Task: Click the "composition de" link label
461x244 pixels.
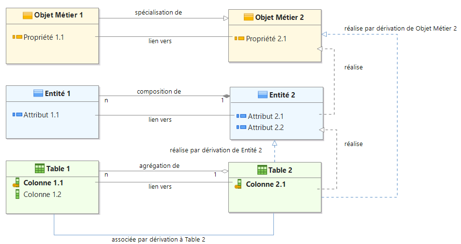Action: [x=159, y=91]
